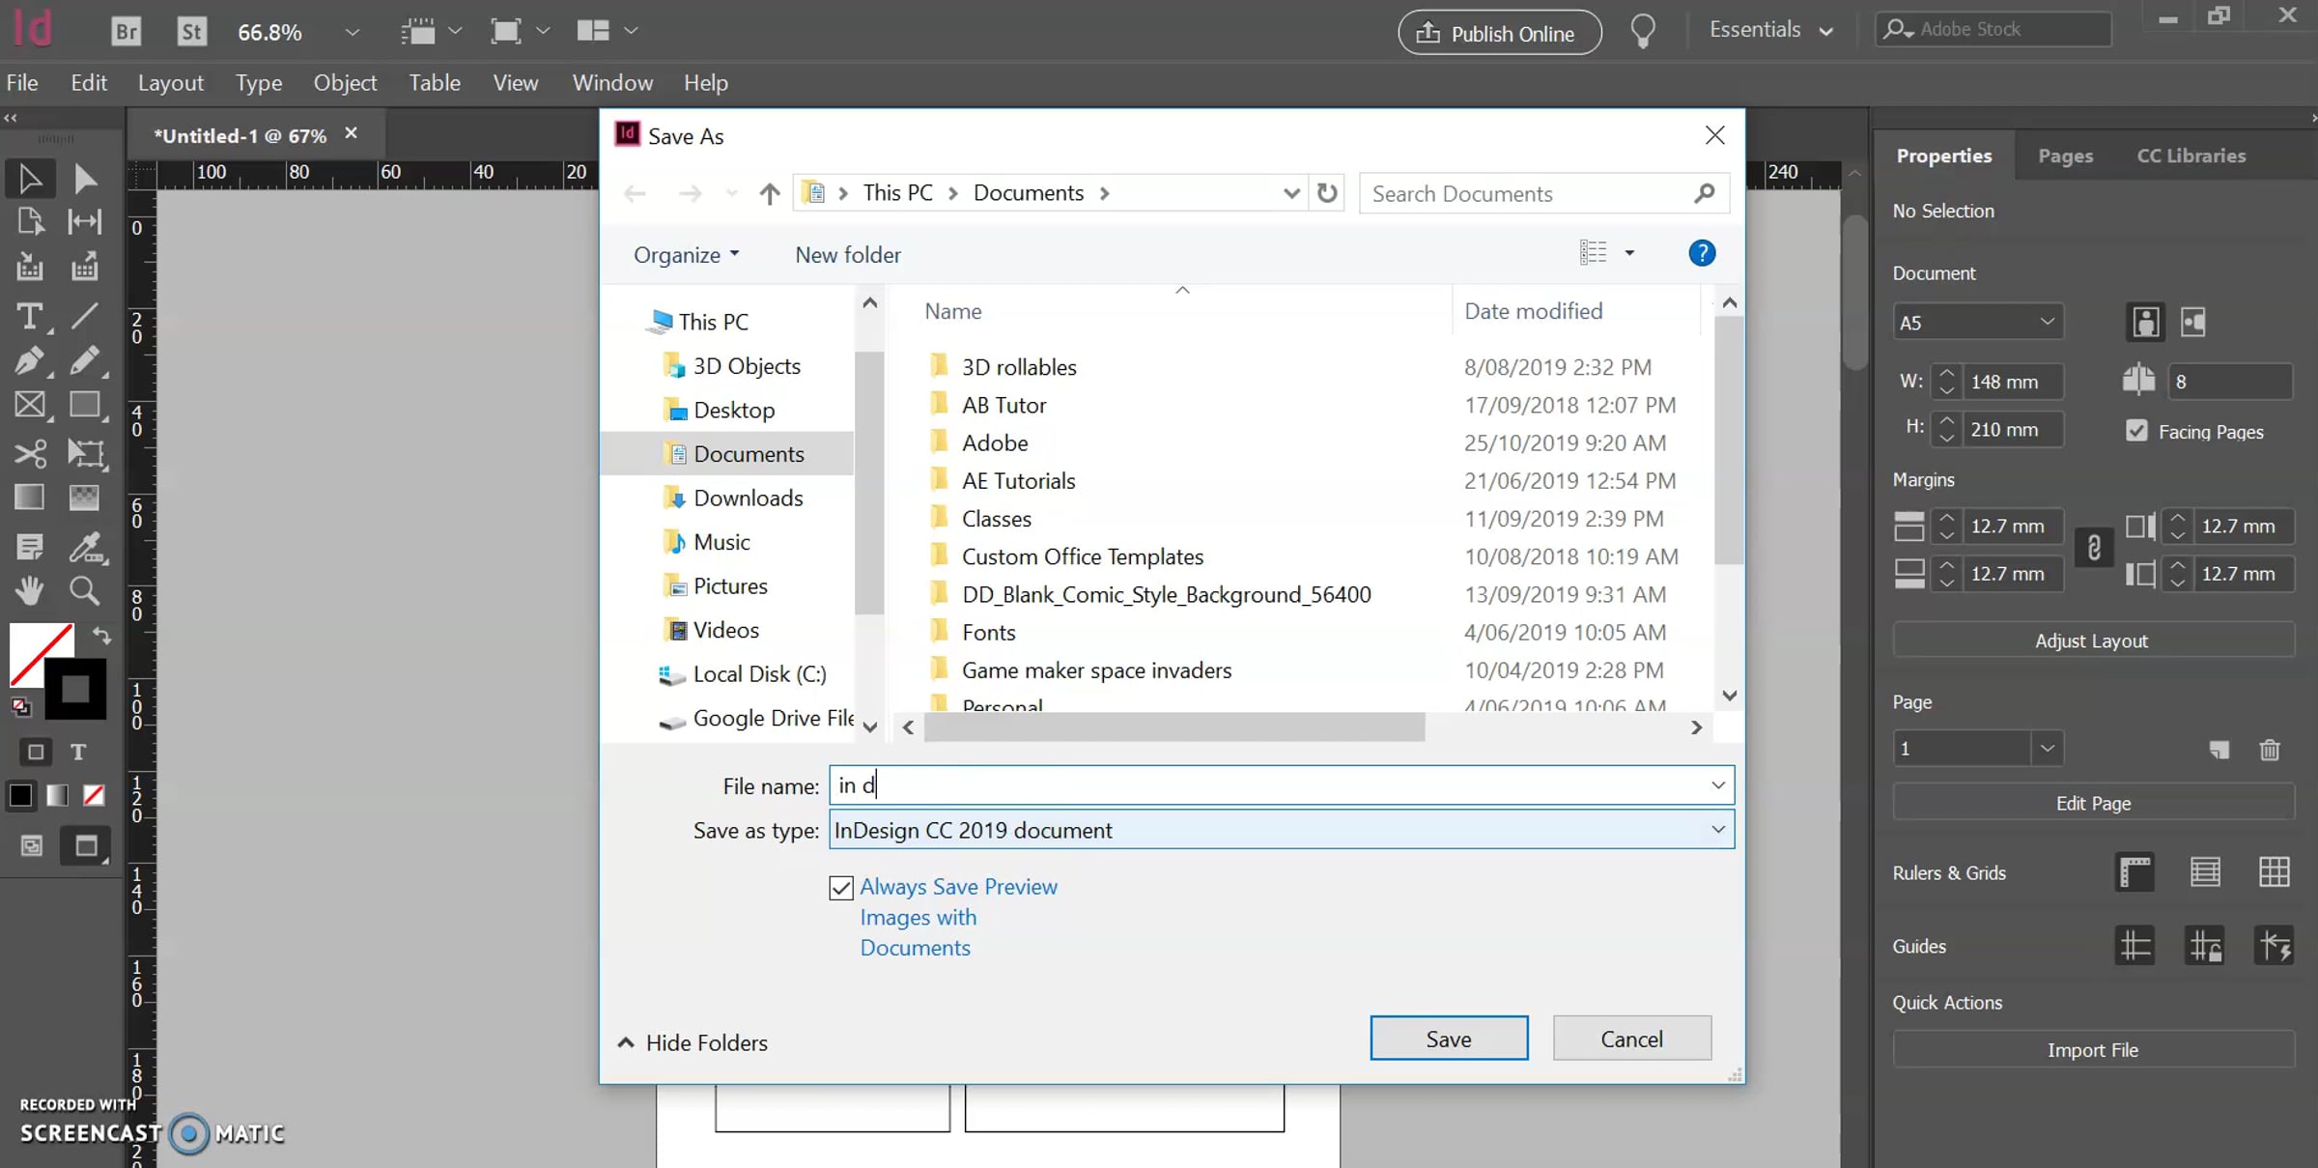Toggle Show Baseline Grid button
The height and width of the screenshot is (1168, 2318).
(x=2205, y=872)
